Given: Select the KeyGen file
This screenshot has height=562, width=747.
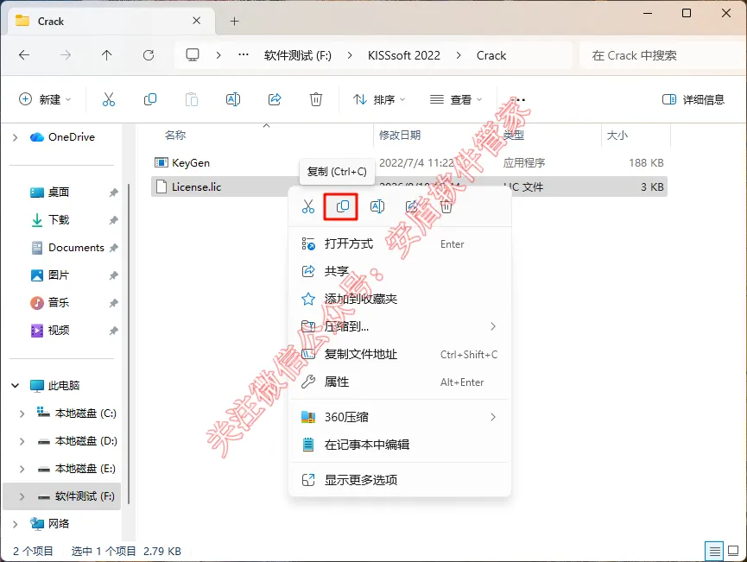Looking at the screenshot, I should (x=191, y=163).
